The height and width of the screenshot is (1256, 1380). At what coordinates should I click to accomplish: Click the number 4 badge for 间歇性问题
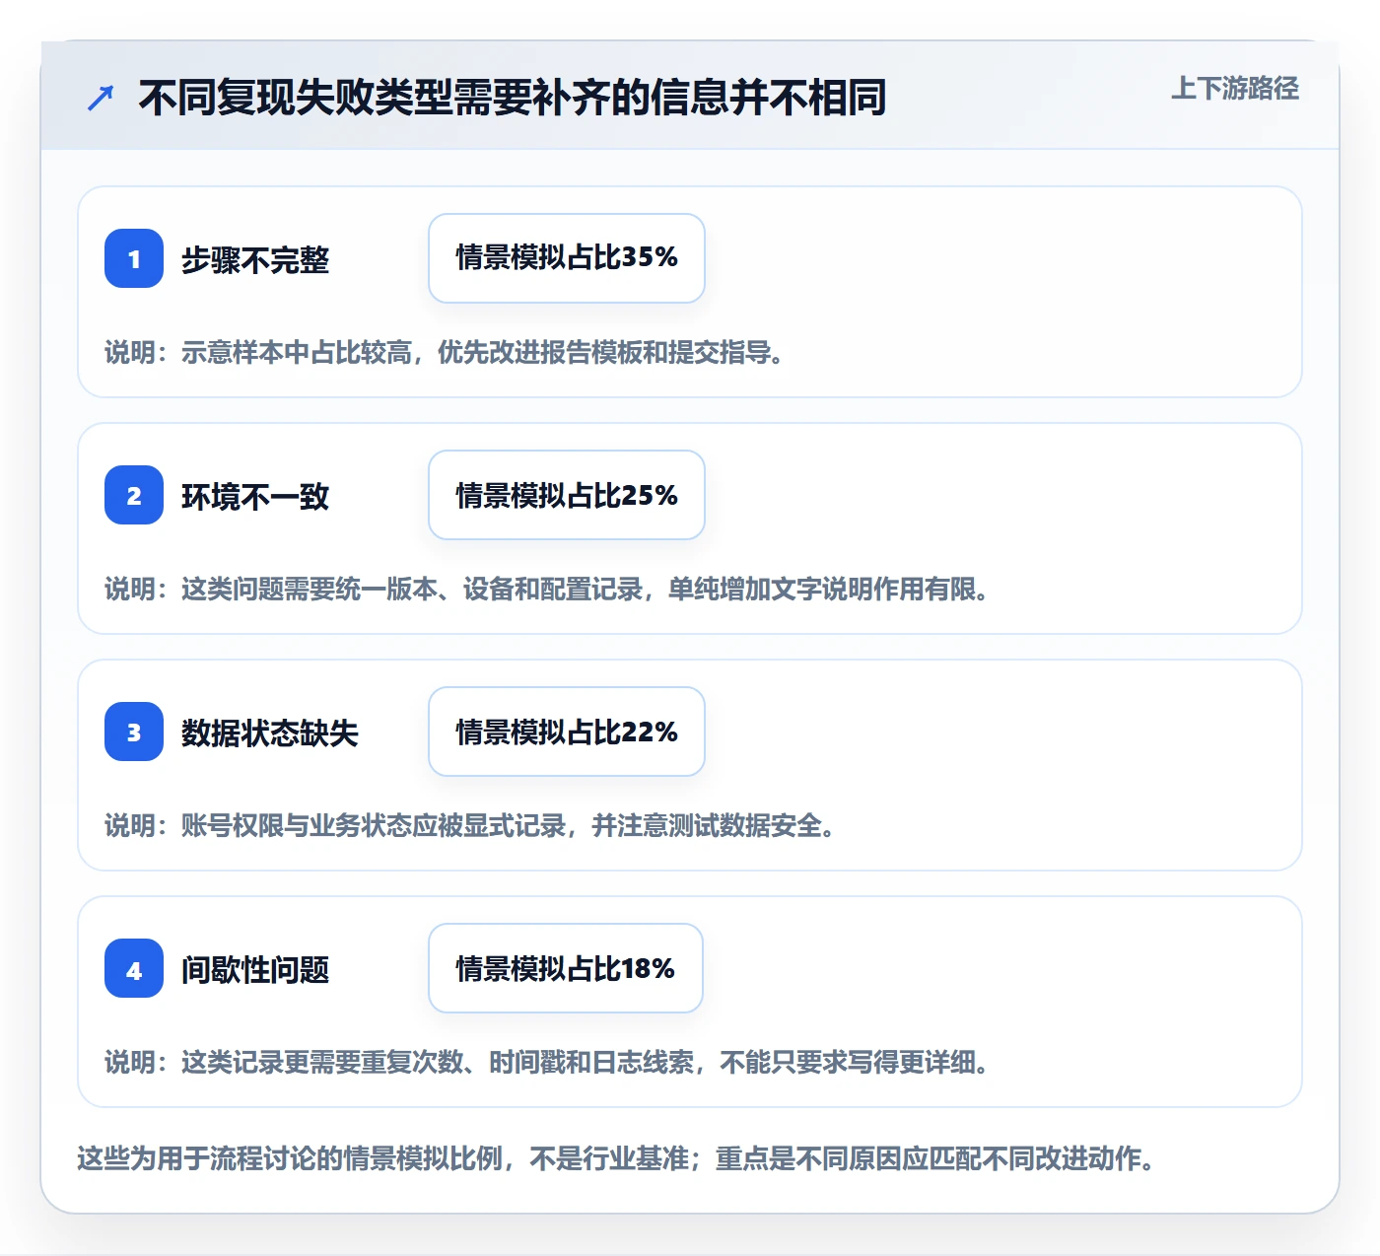tap(134, 968)
